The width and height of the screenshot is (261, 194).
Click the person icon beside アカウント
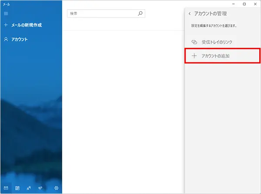[x=6, y=39]
